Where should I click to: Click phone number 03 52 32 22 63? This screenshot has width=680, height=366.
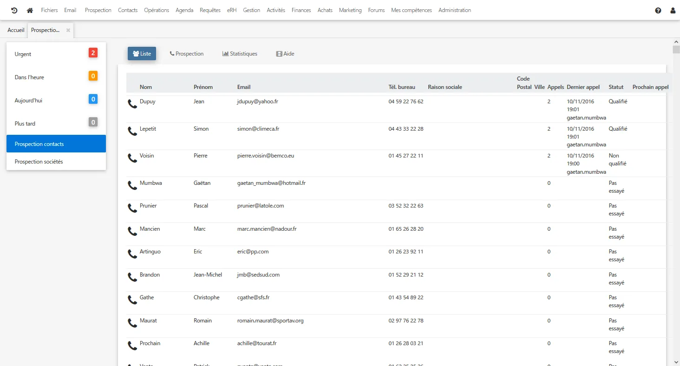click(x=406, y=206)
